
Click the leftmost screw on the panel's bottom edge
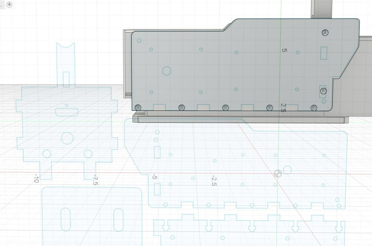point(138,107)
